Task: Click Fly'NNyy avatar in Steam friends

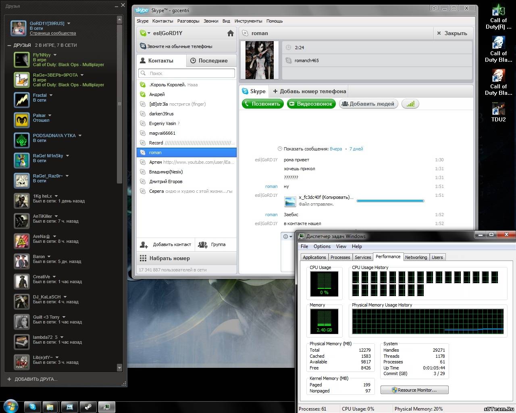Action: point(22,60)
